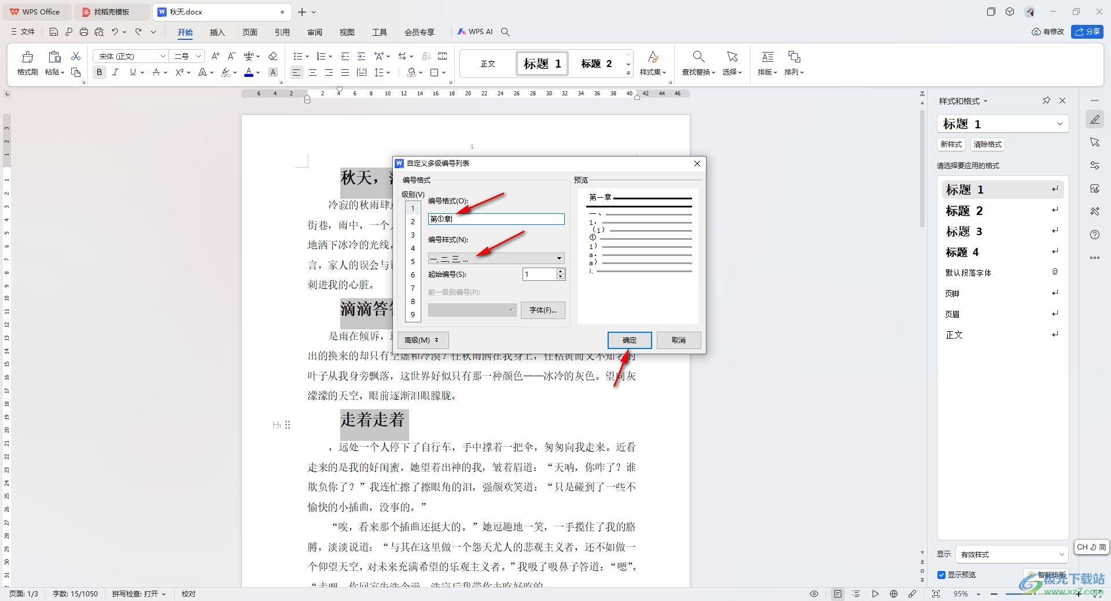Open the font size dropdown
The height and width of the screenshot is (601, 1111).
pyautogui.click(x=198, y=56)
